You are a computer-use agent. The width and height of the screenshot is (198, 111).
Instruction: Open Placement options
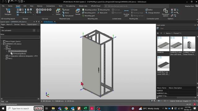click(166, 12)
